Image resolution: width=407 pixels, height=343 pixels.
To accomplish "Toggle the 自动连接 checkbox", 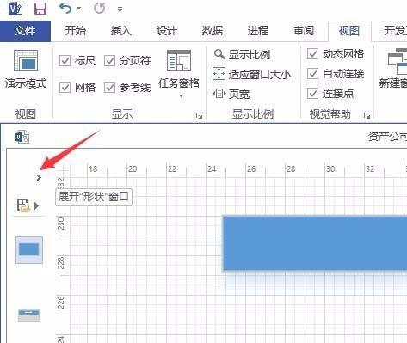I will pos(312,74).
